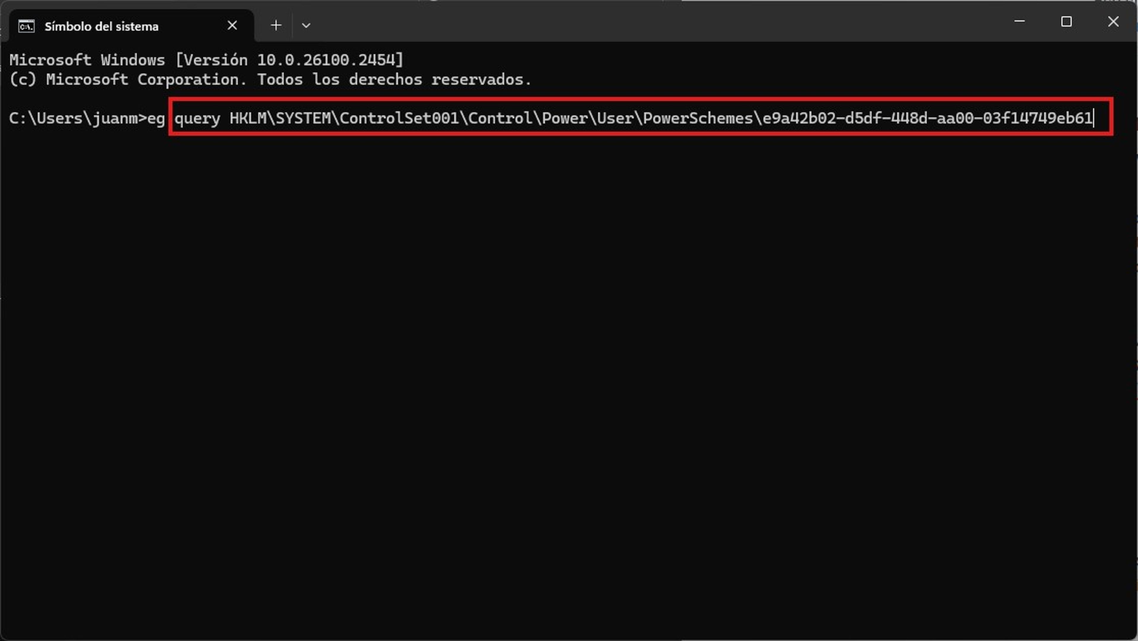
Task: Click the highlighted reg query command text
Action: [633, 118]
